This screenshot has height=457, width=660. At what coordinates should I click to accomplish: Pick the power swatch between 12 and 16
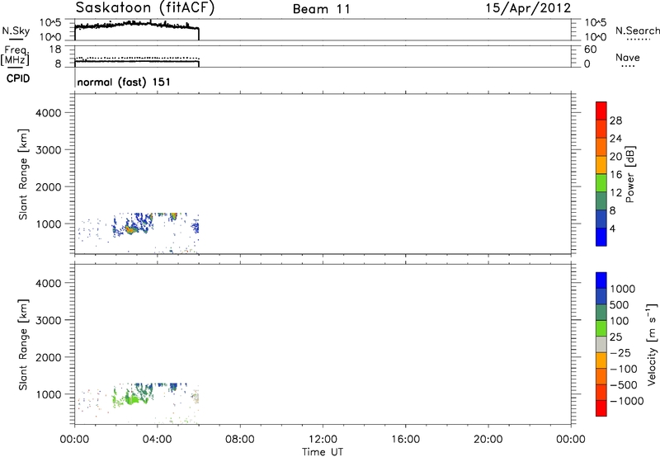(x=601, y=182)
